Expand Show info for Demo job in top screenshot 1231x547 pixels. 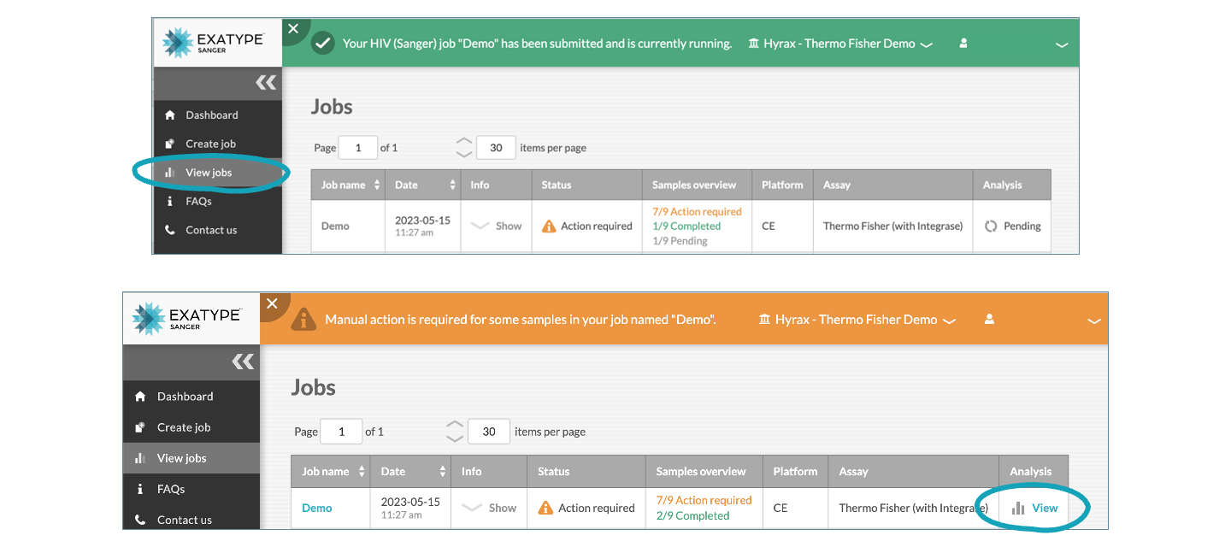coord(497,226)
